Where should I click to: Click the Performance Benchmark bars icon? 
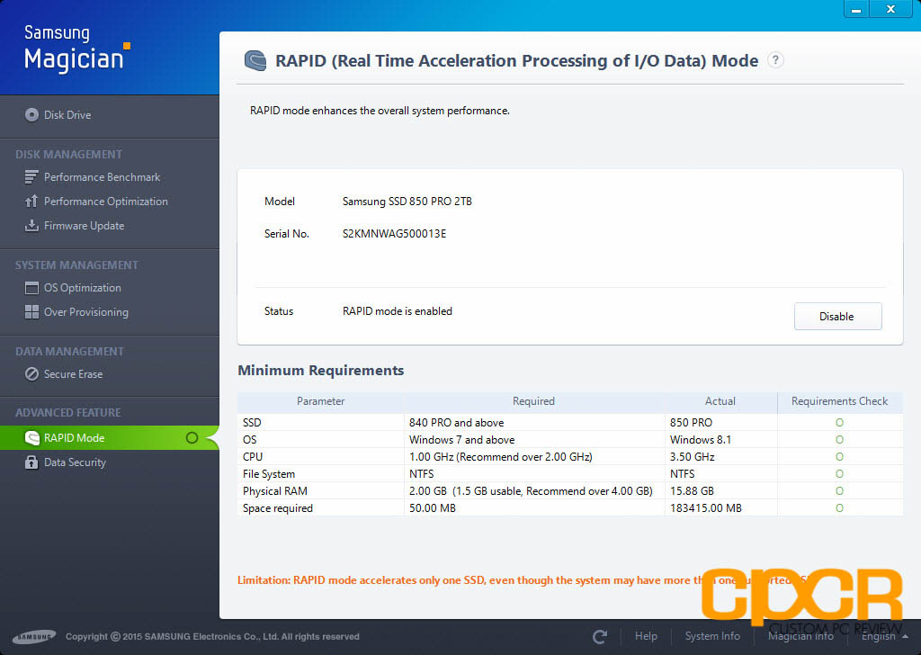click(x=31, y=177)
